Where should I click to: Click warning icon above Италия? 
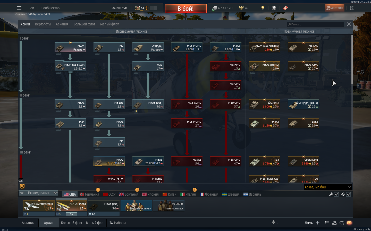point(195,190)
